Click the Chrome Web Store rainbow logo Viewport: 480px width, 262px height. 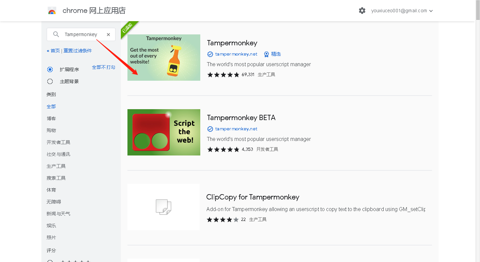pos(52,11)
